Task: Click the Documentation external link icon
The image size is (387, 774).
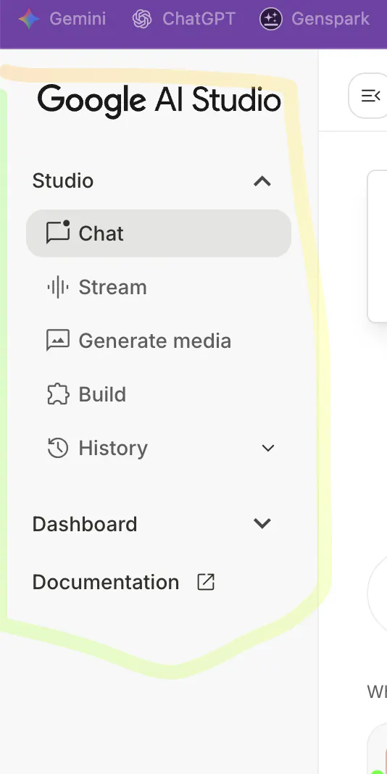Action: 206,581
